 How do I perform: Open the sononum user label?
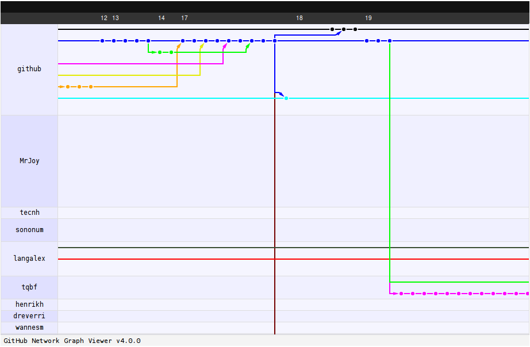click(29, 230)
